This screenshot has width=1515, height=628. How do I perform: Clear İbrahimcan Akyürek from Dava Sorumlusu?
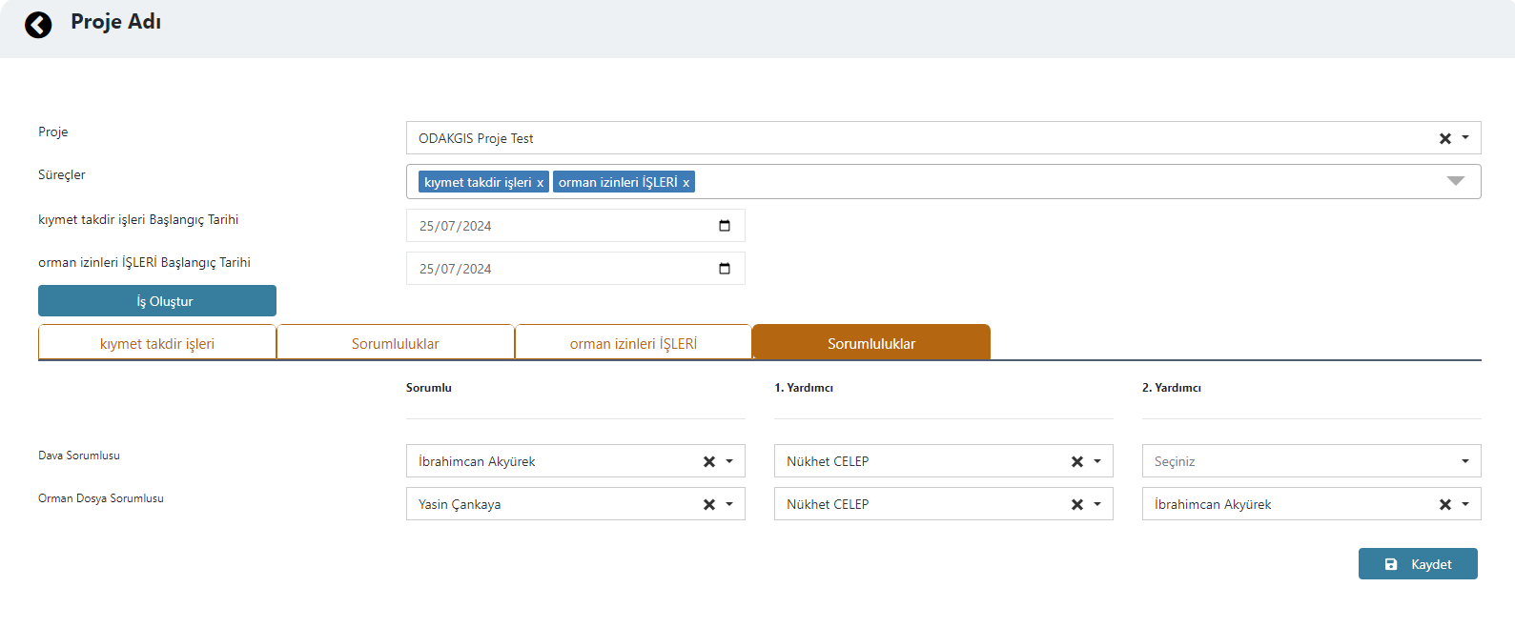click(708, 461)
